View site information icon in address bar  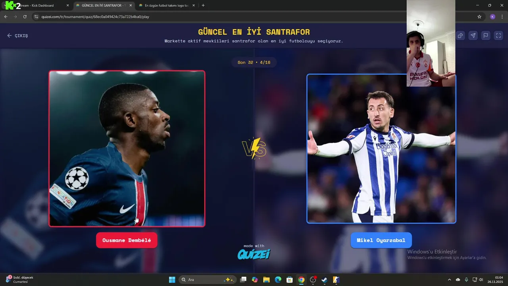[x=36, y=17]
